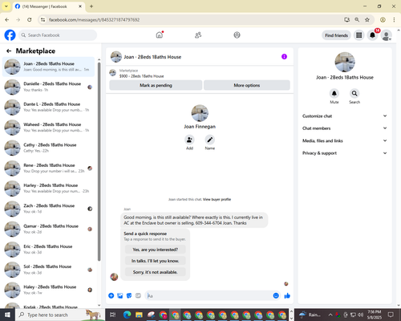Open Zach conversation in list
The width and height of the screenshot is (401, 321).
(x=48, y=209)
